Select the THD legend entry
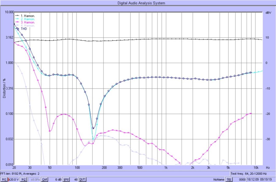Viewport: 276px width, 182px height. coord(24,29)
